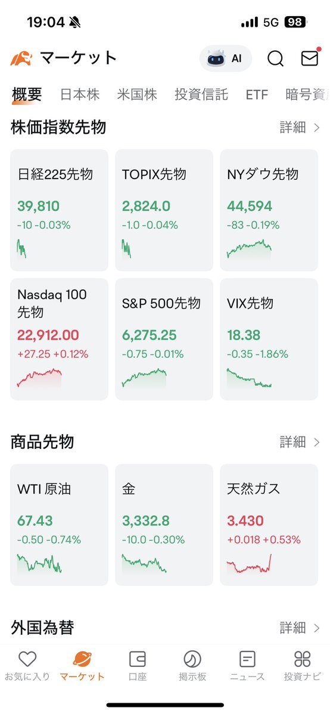Open the mail inbox envelope icon
This screenshot has width=330, height=714.
click(310, 58)
